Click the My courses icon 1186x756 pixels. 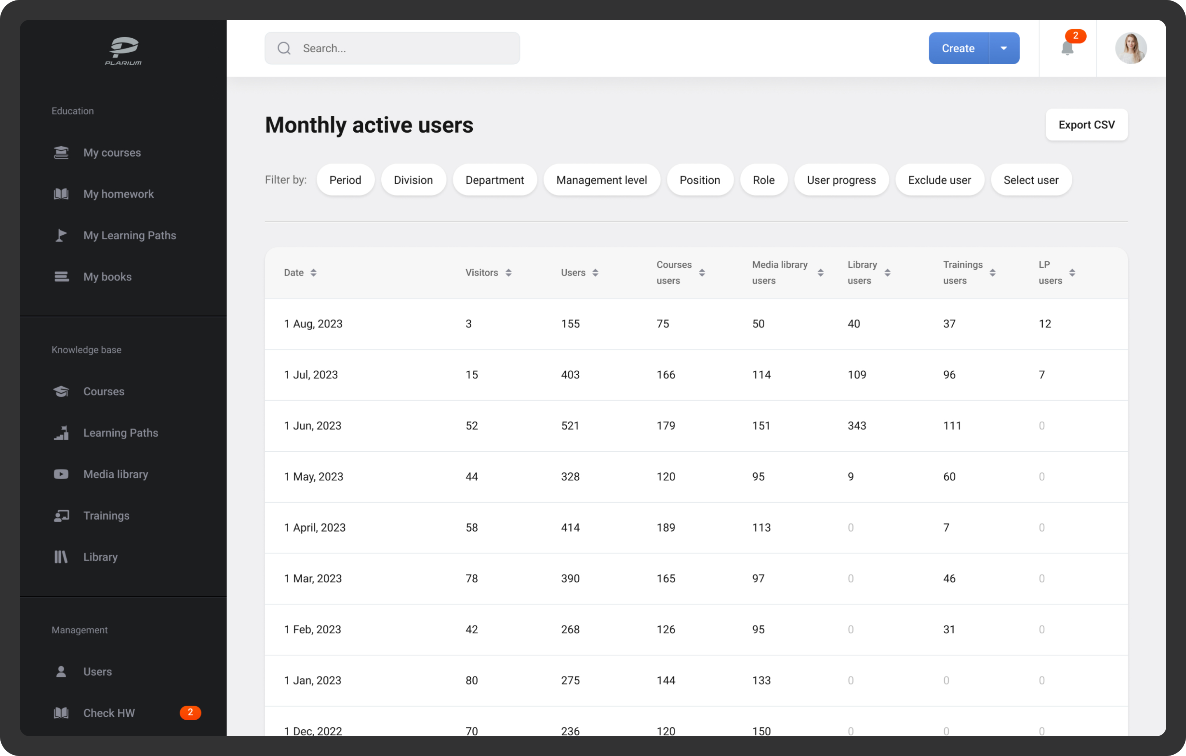(x=61, y=153)
